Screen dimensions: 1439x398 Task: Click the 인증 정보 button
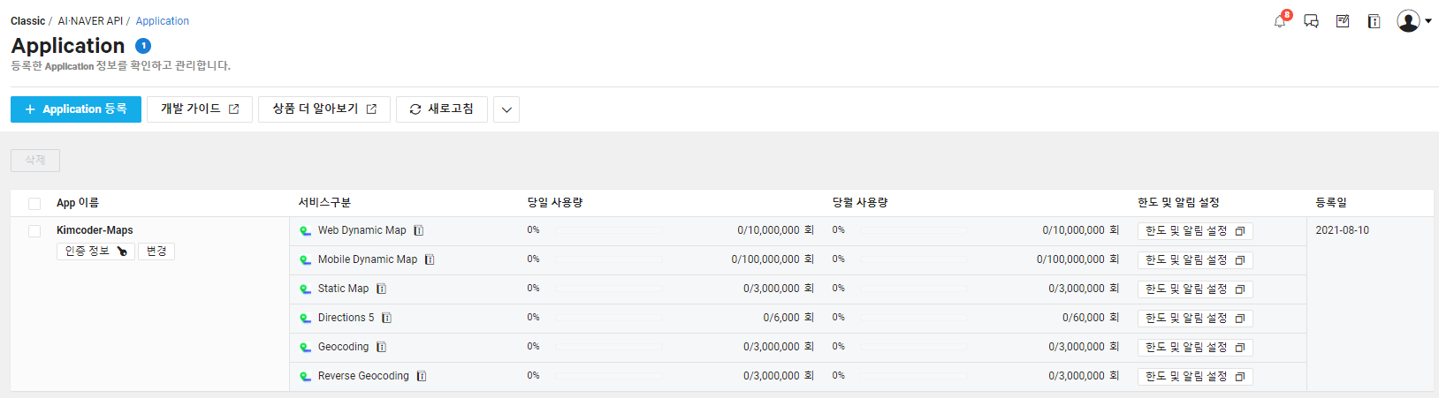pyautogui.click(x=95, y=252)
